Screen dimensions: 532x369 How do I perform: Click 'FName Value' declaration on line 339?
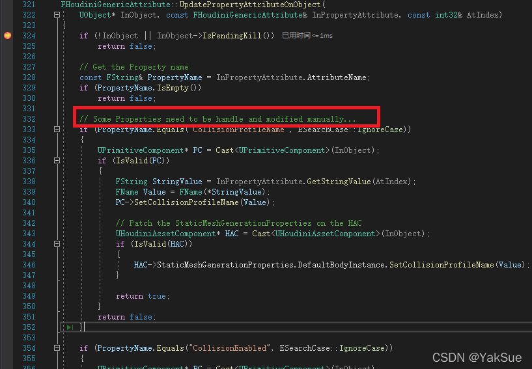(x=141, y=192)
